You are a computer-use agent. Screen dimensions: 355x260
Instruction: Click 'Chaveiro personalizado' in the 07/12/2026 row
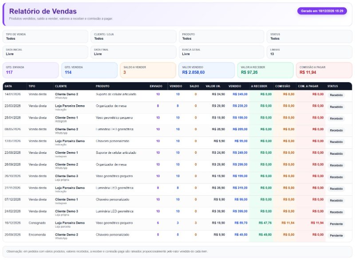(113, 200)
